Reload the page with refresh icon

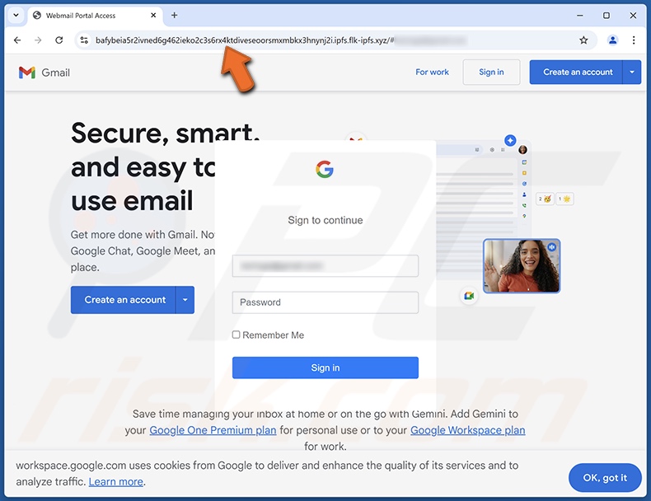pyautogui.click(x=59, y=40)
